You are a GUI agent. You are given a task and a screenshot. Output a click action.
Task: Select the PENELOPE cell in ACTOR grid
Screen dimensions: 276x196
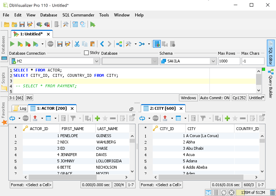[77, 136]
